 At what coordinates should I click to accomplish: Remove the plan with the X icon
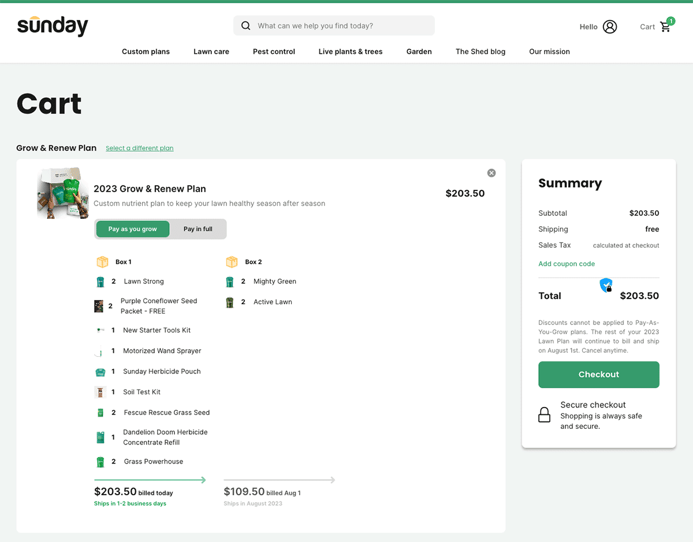(x=491, y=173)
